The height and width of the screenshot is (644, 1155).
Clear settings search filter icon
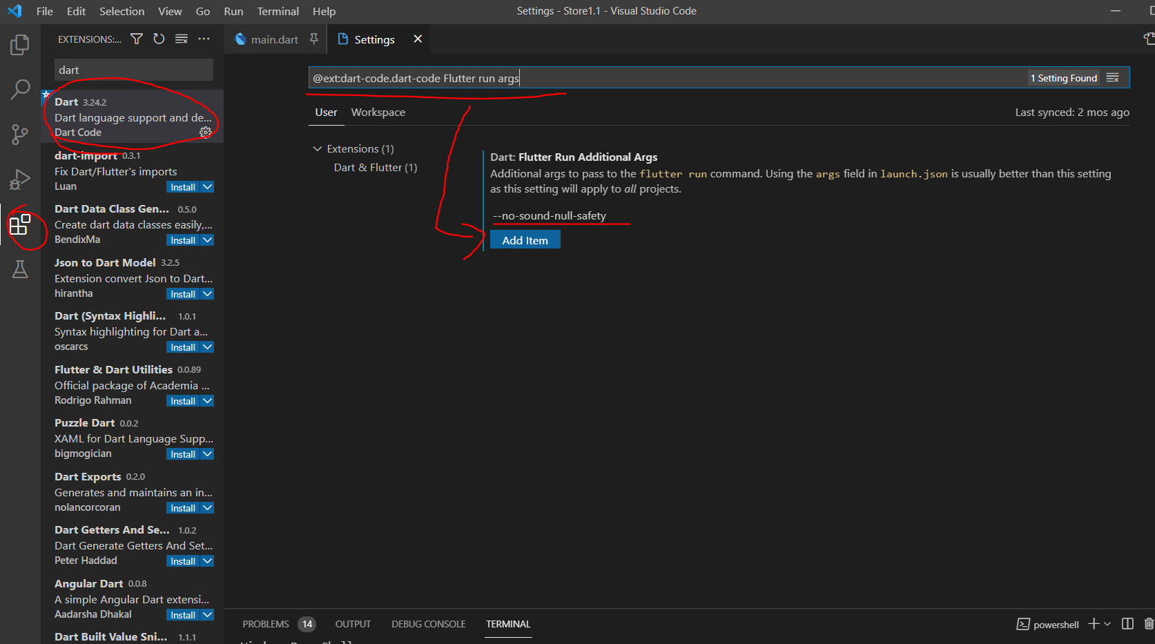[1113, 78]
